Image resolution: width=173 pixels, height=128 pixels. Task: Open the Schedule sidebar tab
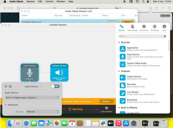[x=144, y=28]
